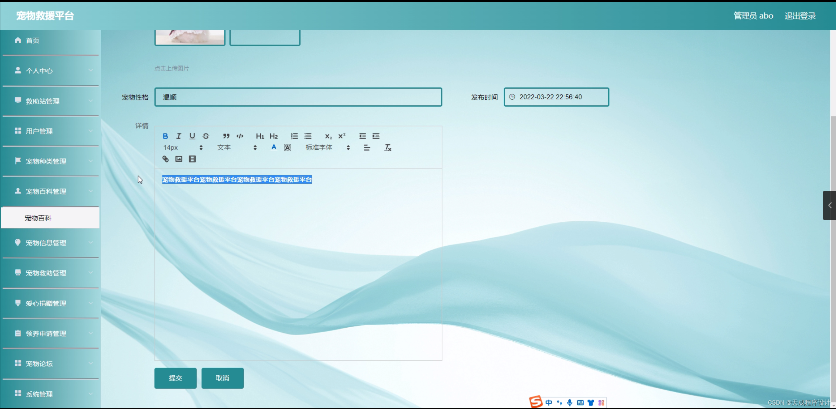Insert a video into the editor
The height and width of the screenshot is (409, 836).
pyautogui.click(x=192, y=159)
